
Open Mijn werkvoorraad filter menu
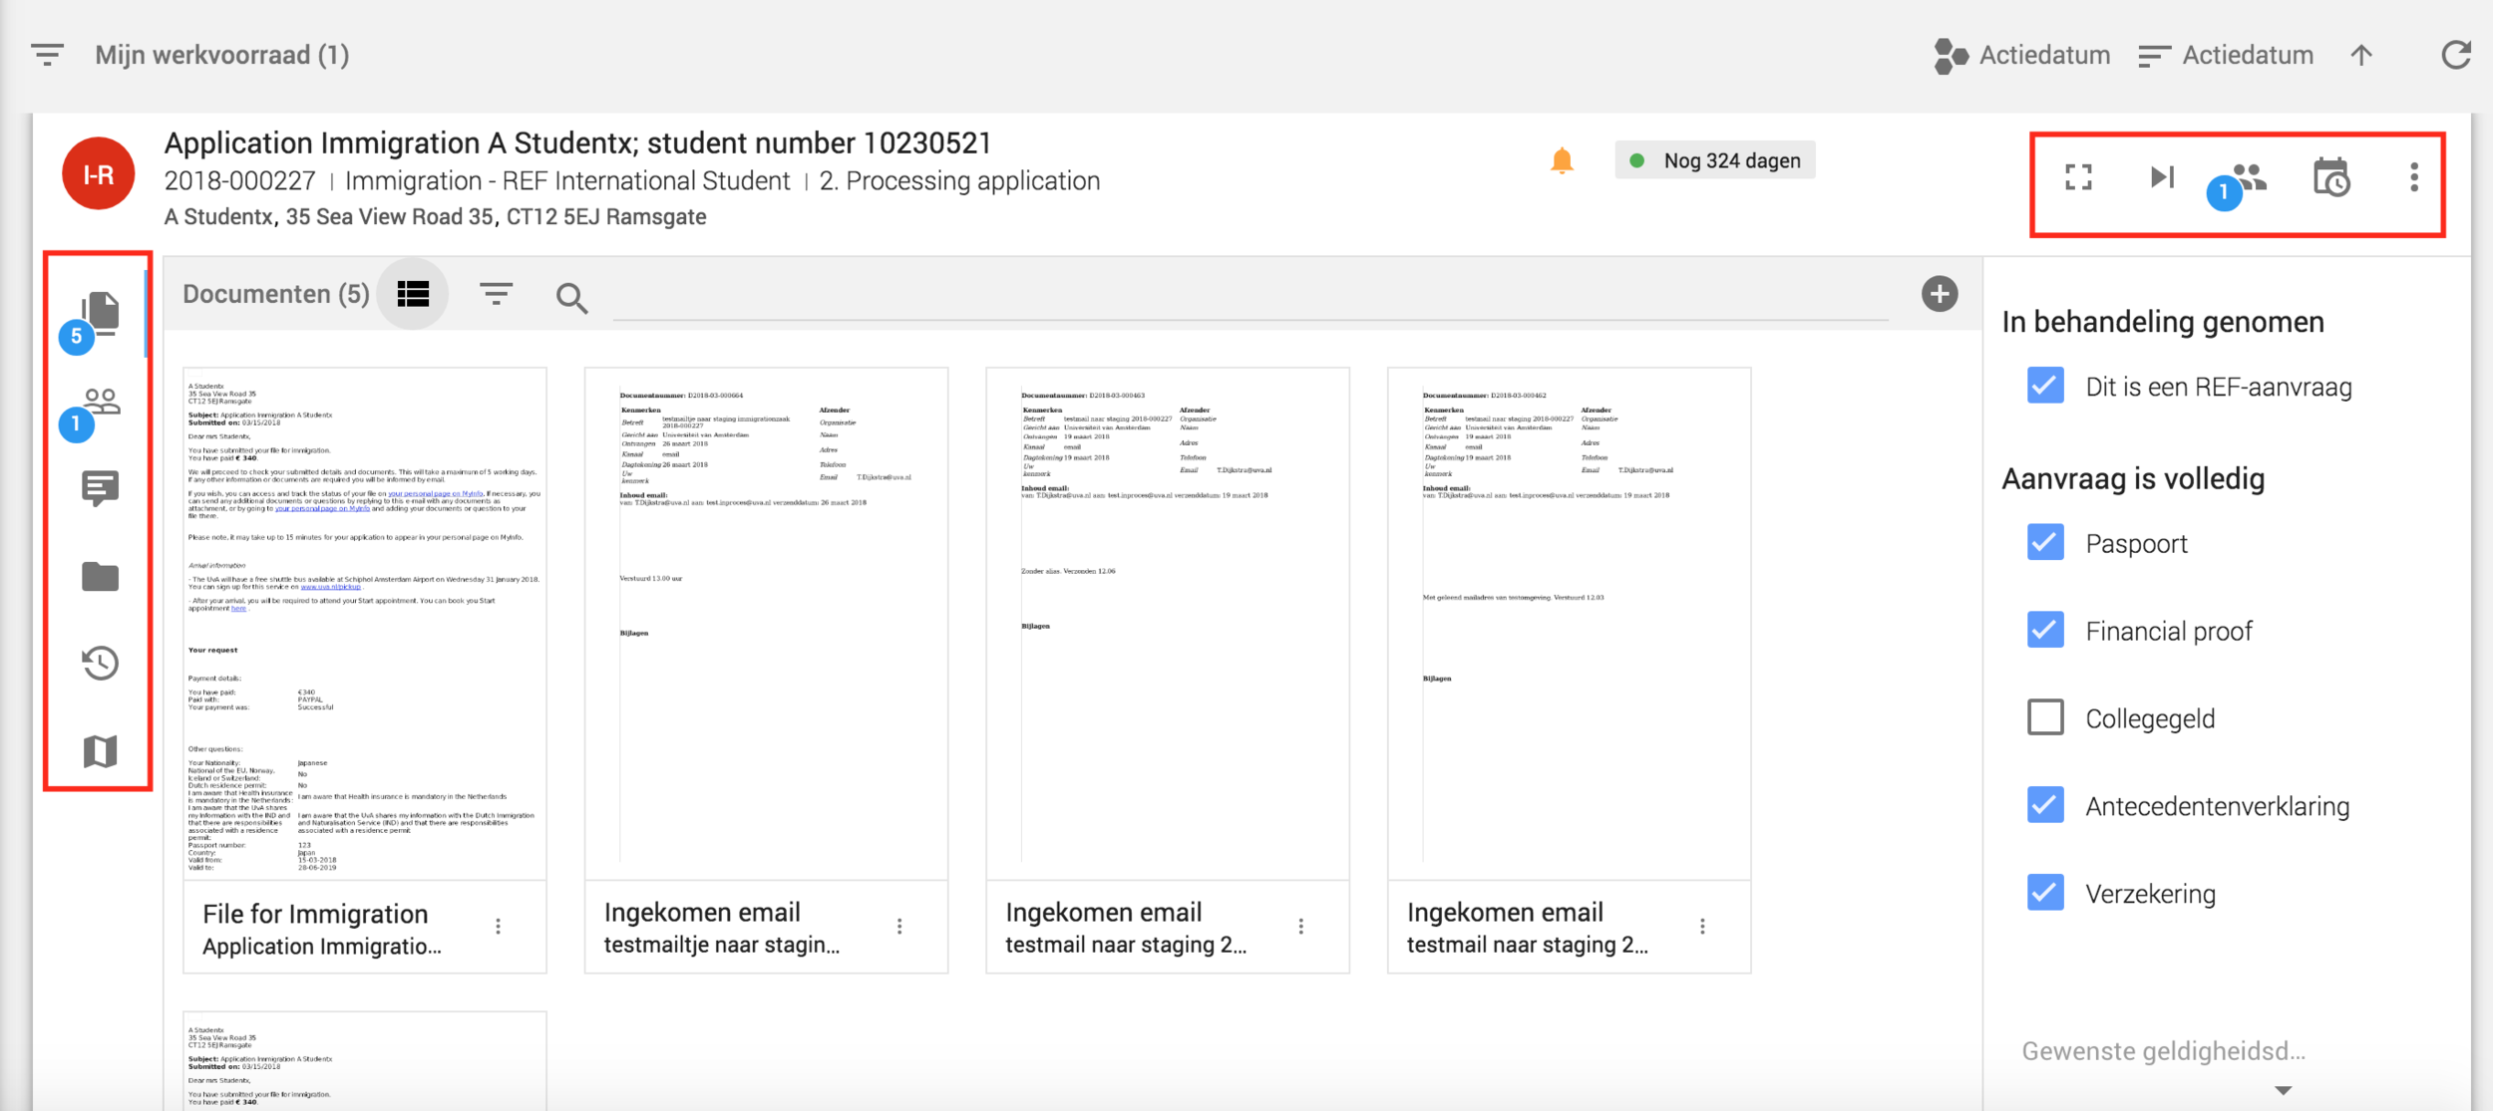pos(47,55)
